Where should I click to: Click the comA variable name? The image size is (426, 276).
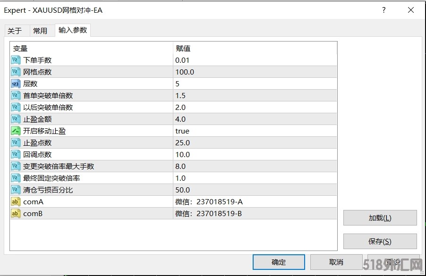(33, 202)
